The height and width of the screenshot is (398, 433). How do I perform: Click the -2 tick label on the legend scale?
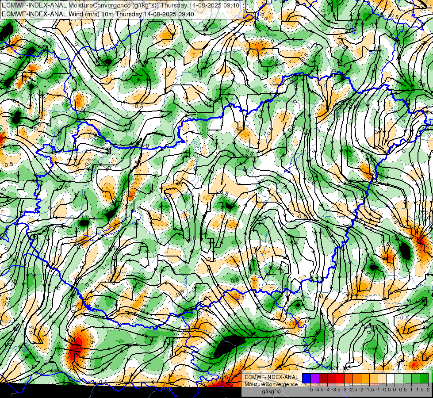(x=361, y=390)
